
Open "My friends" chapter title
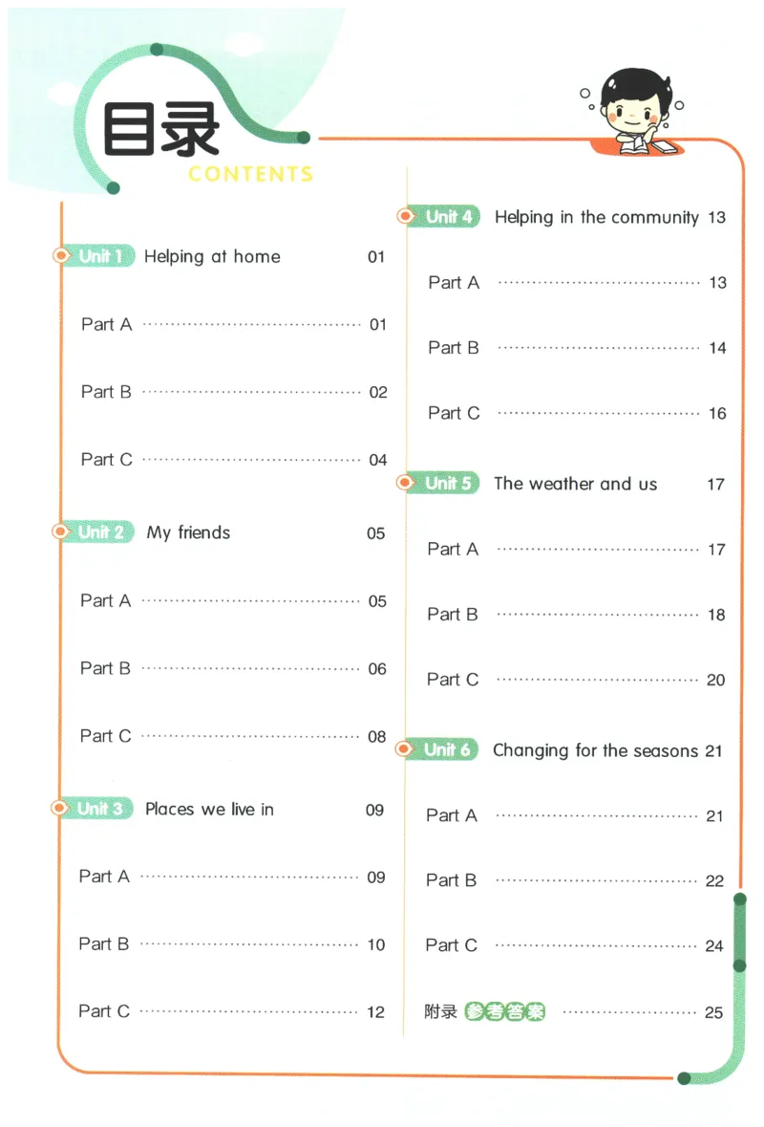tap(188, 532)
